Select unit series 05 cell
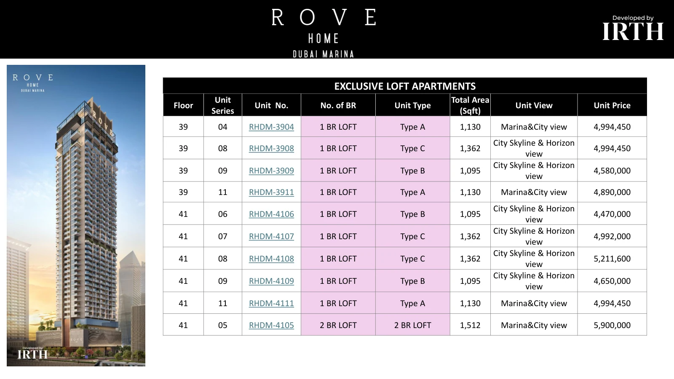Viewport: 674px width, 379px height. (x=223, y=325)
